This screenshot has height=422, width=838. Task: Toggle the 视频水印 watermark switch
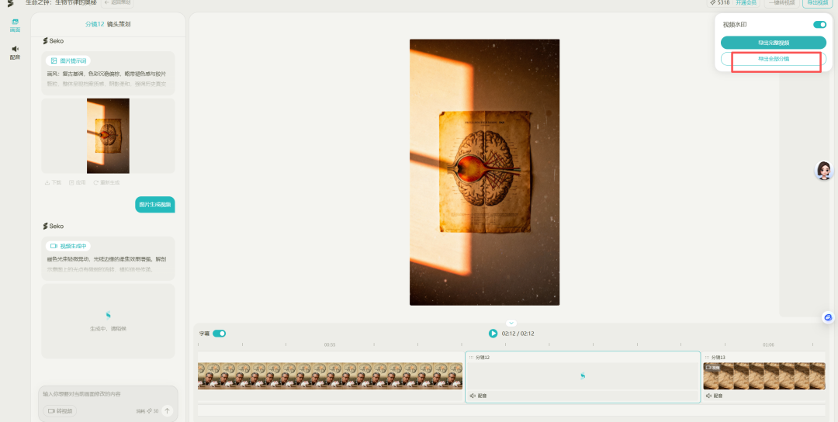point(819,25)
